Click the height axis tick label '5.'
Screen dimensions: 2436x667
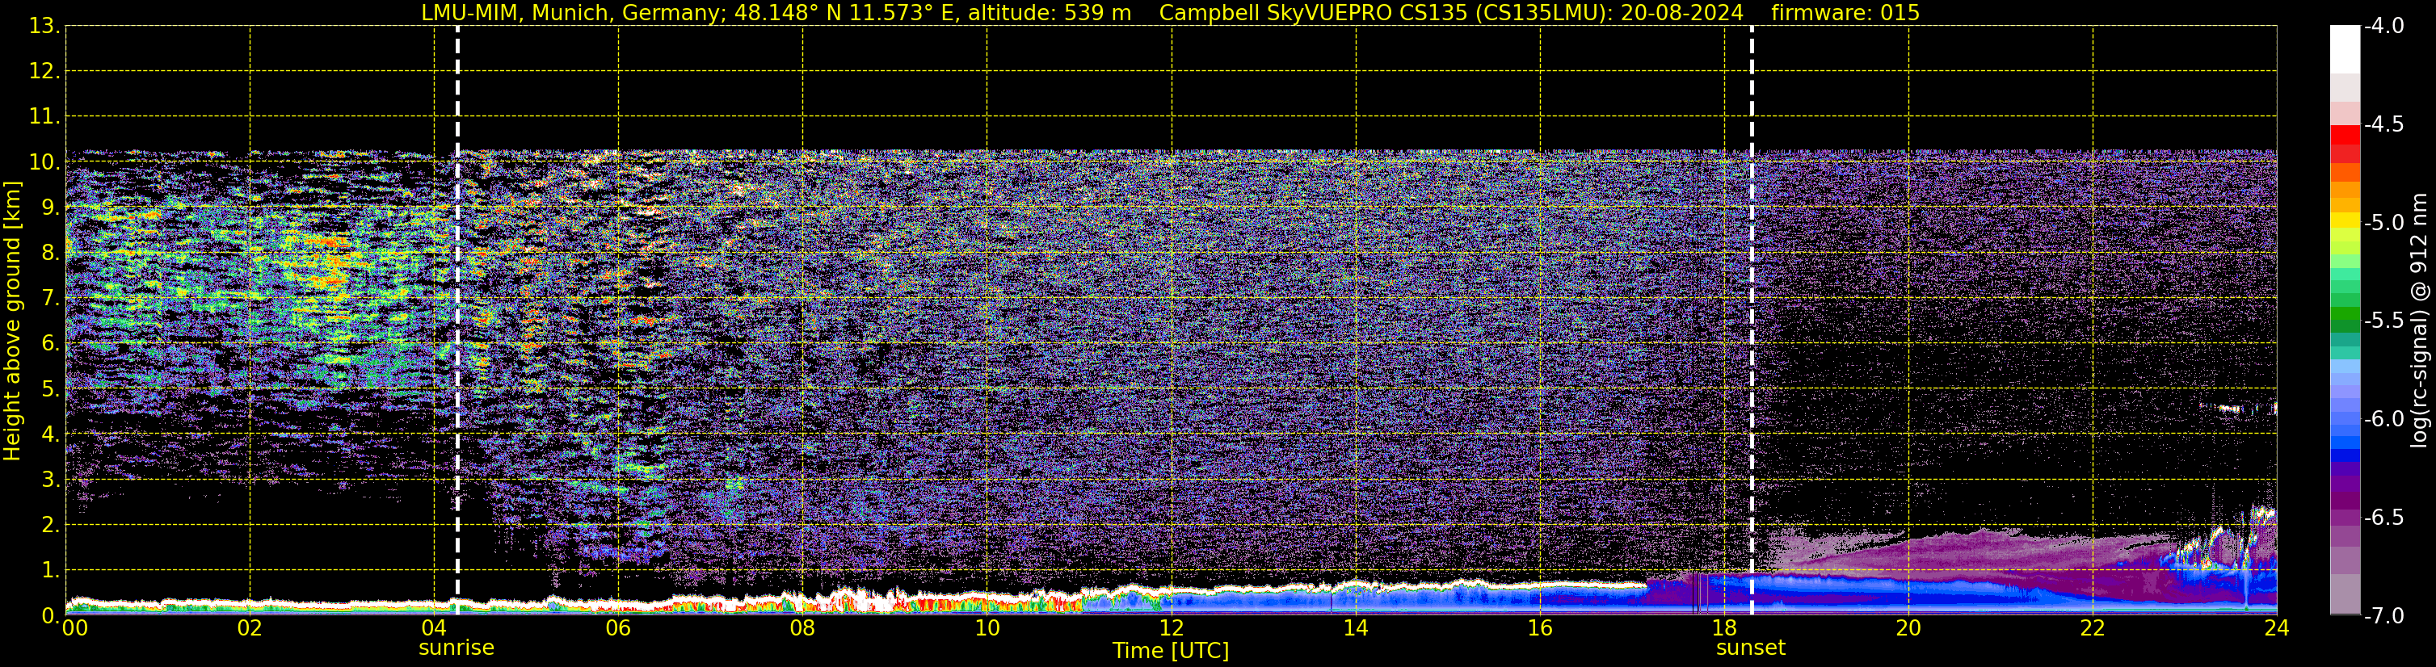pyautogui.click(x=50, y=388)
